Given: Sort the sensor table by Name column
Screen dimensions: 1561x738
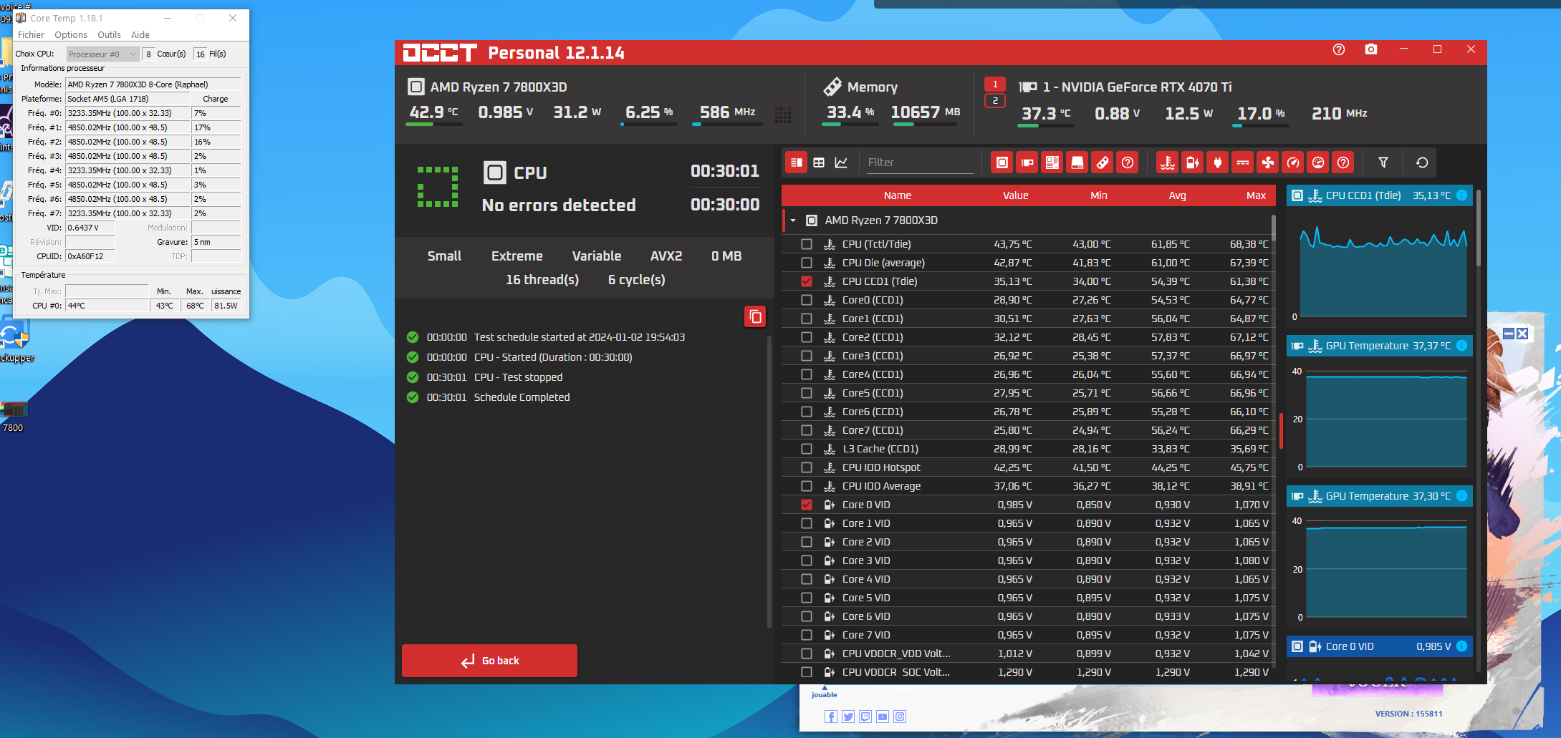Looking at the screenshot, I should click(897, 195).
